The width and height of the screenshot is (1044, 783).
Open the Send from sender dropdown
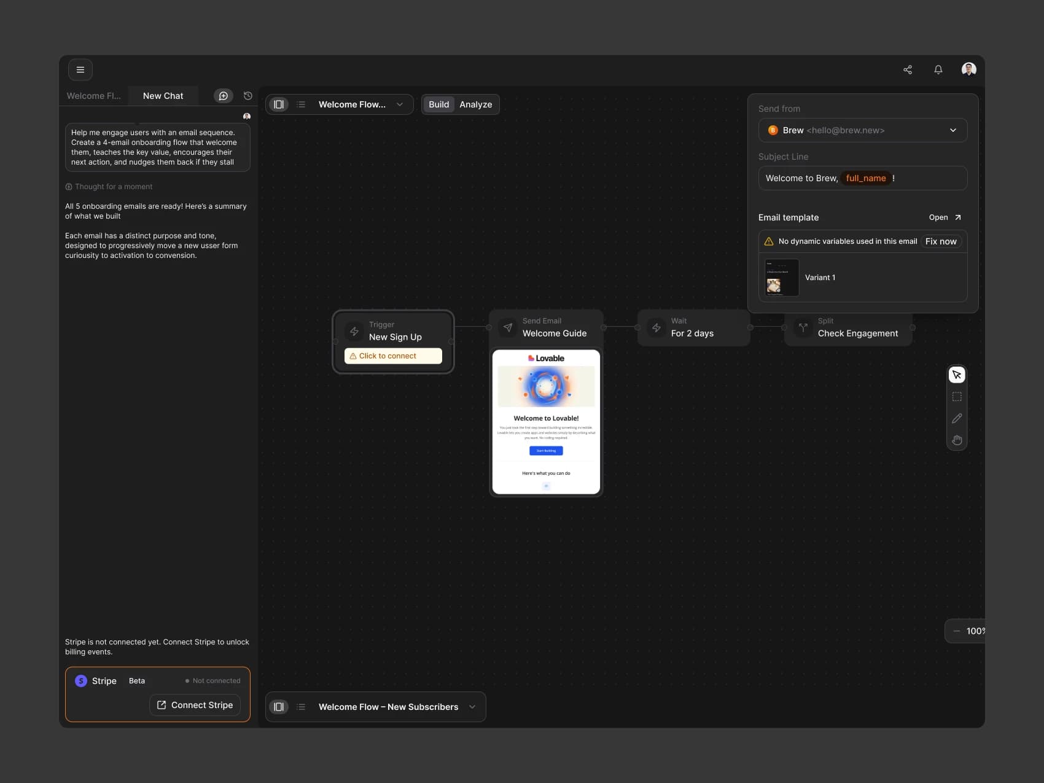coord(863,130)
